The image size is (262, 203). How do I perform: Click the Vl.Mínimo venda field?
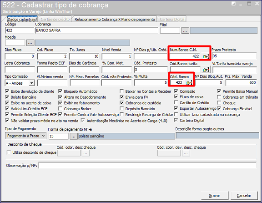pyautogui.click(x=52, y=83)
